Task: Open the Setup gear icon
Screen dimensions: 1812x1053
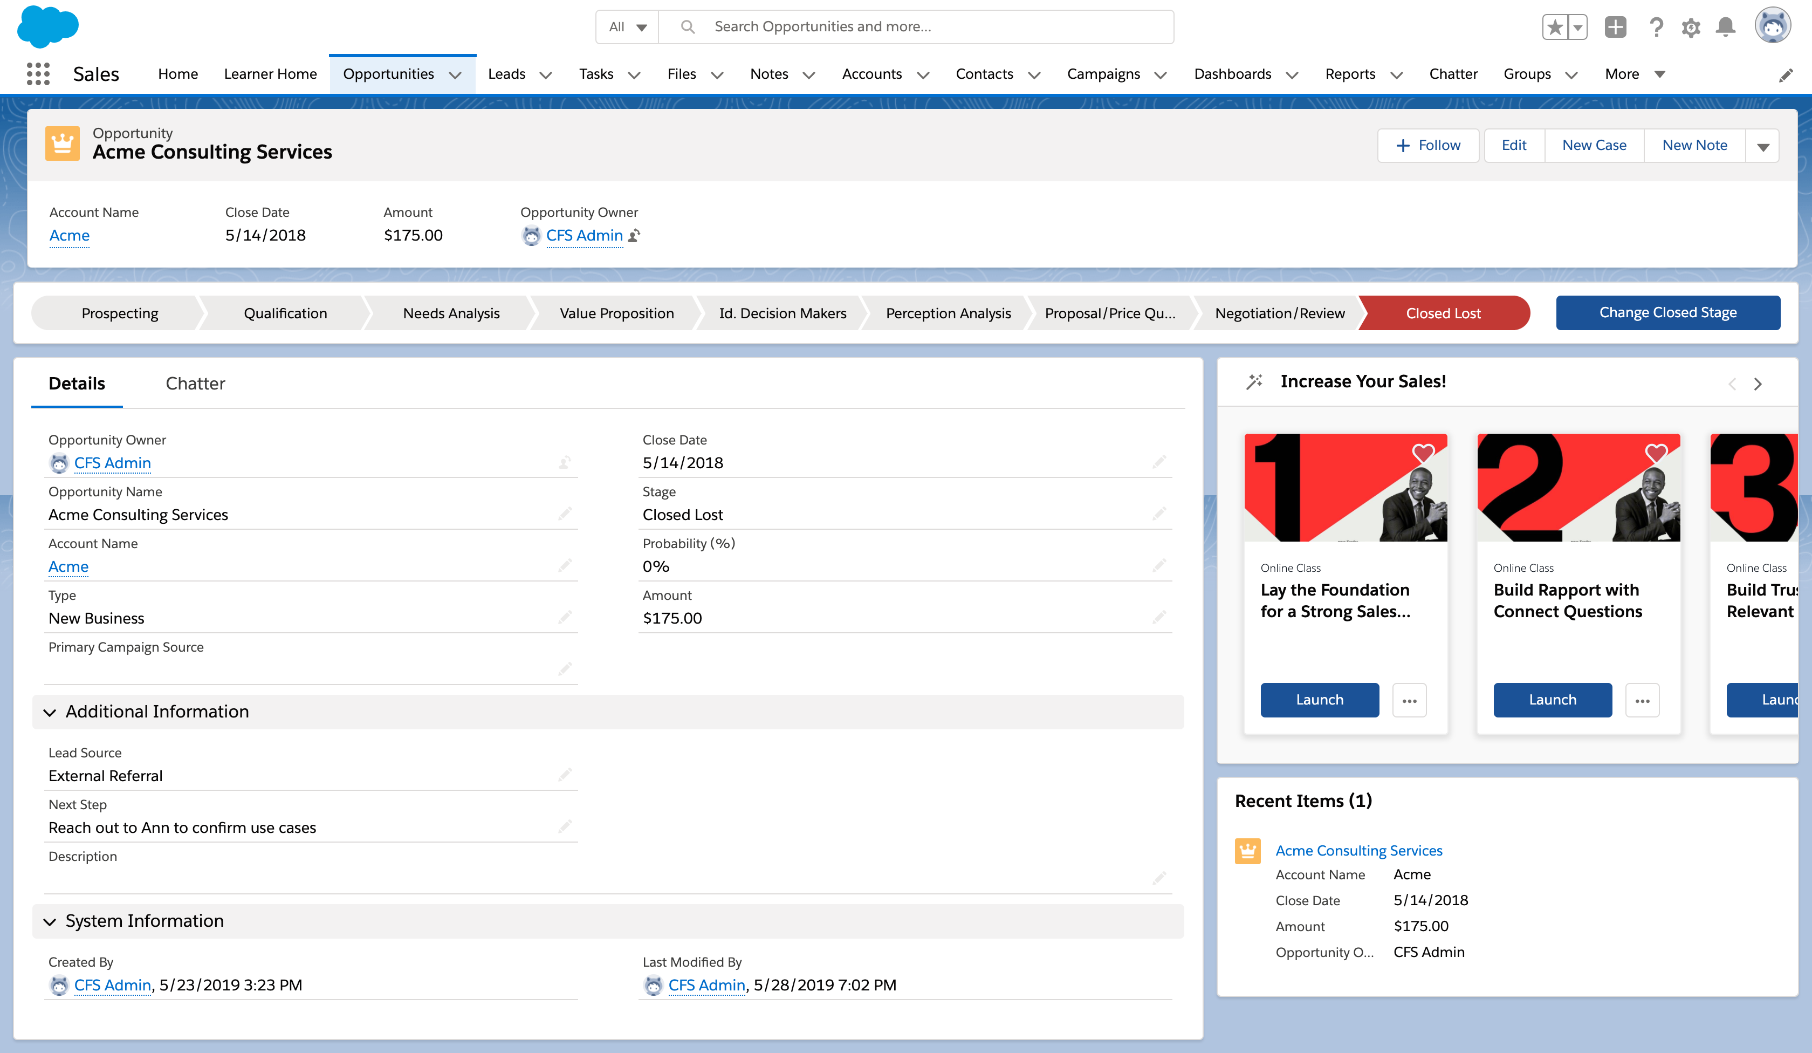Action: pyautogui.click(x=1691, y=28)
